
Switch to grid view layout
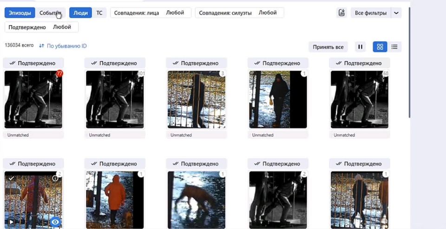point(380,47)
